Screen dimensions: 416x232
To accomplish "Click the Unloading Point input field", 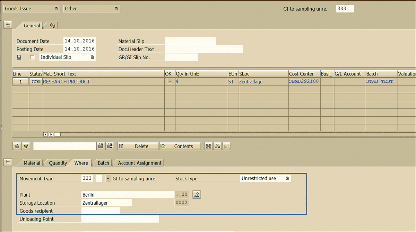I will pyautogui.click(x=120, y=219).
